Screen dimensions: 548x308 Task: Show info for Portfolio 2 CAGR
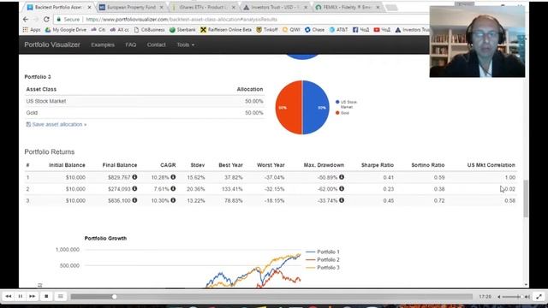[x=173, y=188]
